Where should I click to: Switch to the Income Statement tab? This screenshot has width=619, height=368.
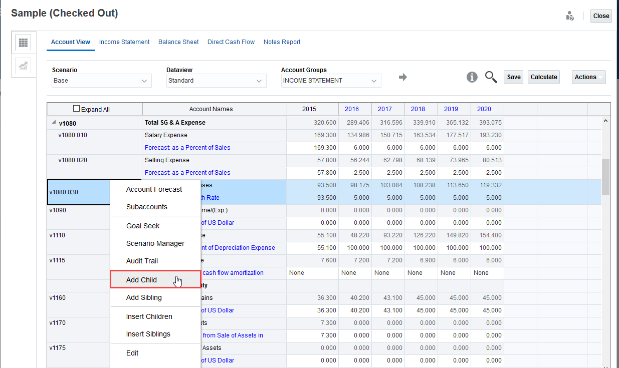(x=124, y=42)
